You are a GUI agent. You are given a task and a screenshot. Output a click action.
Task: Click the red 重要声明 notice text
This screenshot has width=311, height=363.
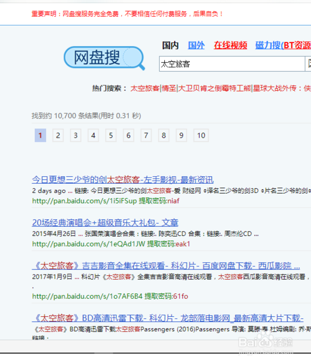click(127, 14)
